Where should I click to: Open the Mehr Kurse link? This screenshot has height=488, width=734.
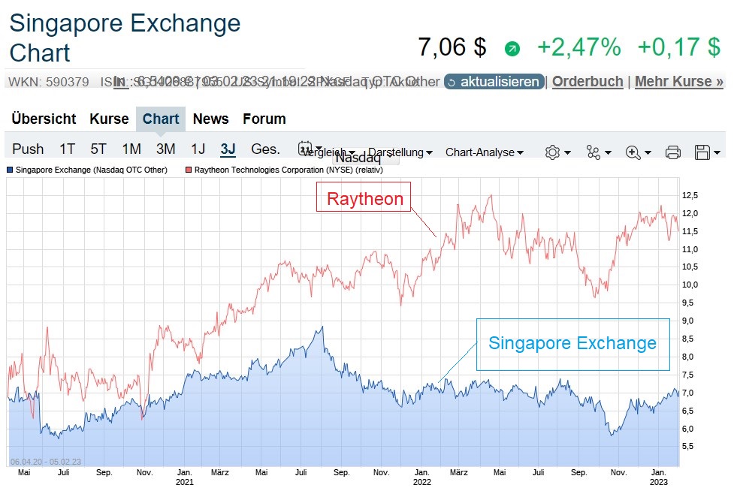678,81
